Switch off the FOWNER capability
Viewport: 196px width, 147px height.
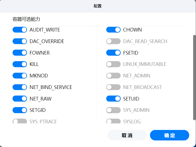click(x=20, y=53)
